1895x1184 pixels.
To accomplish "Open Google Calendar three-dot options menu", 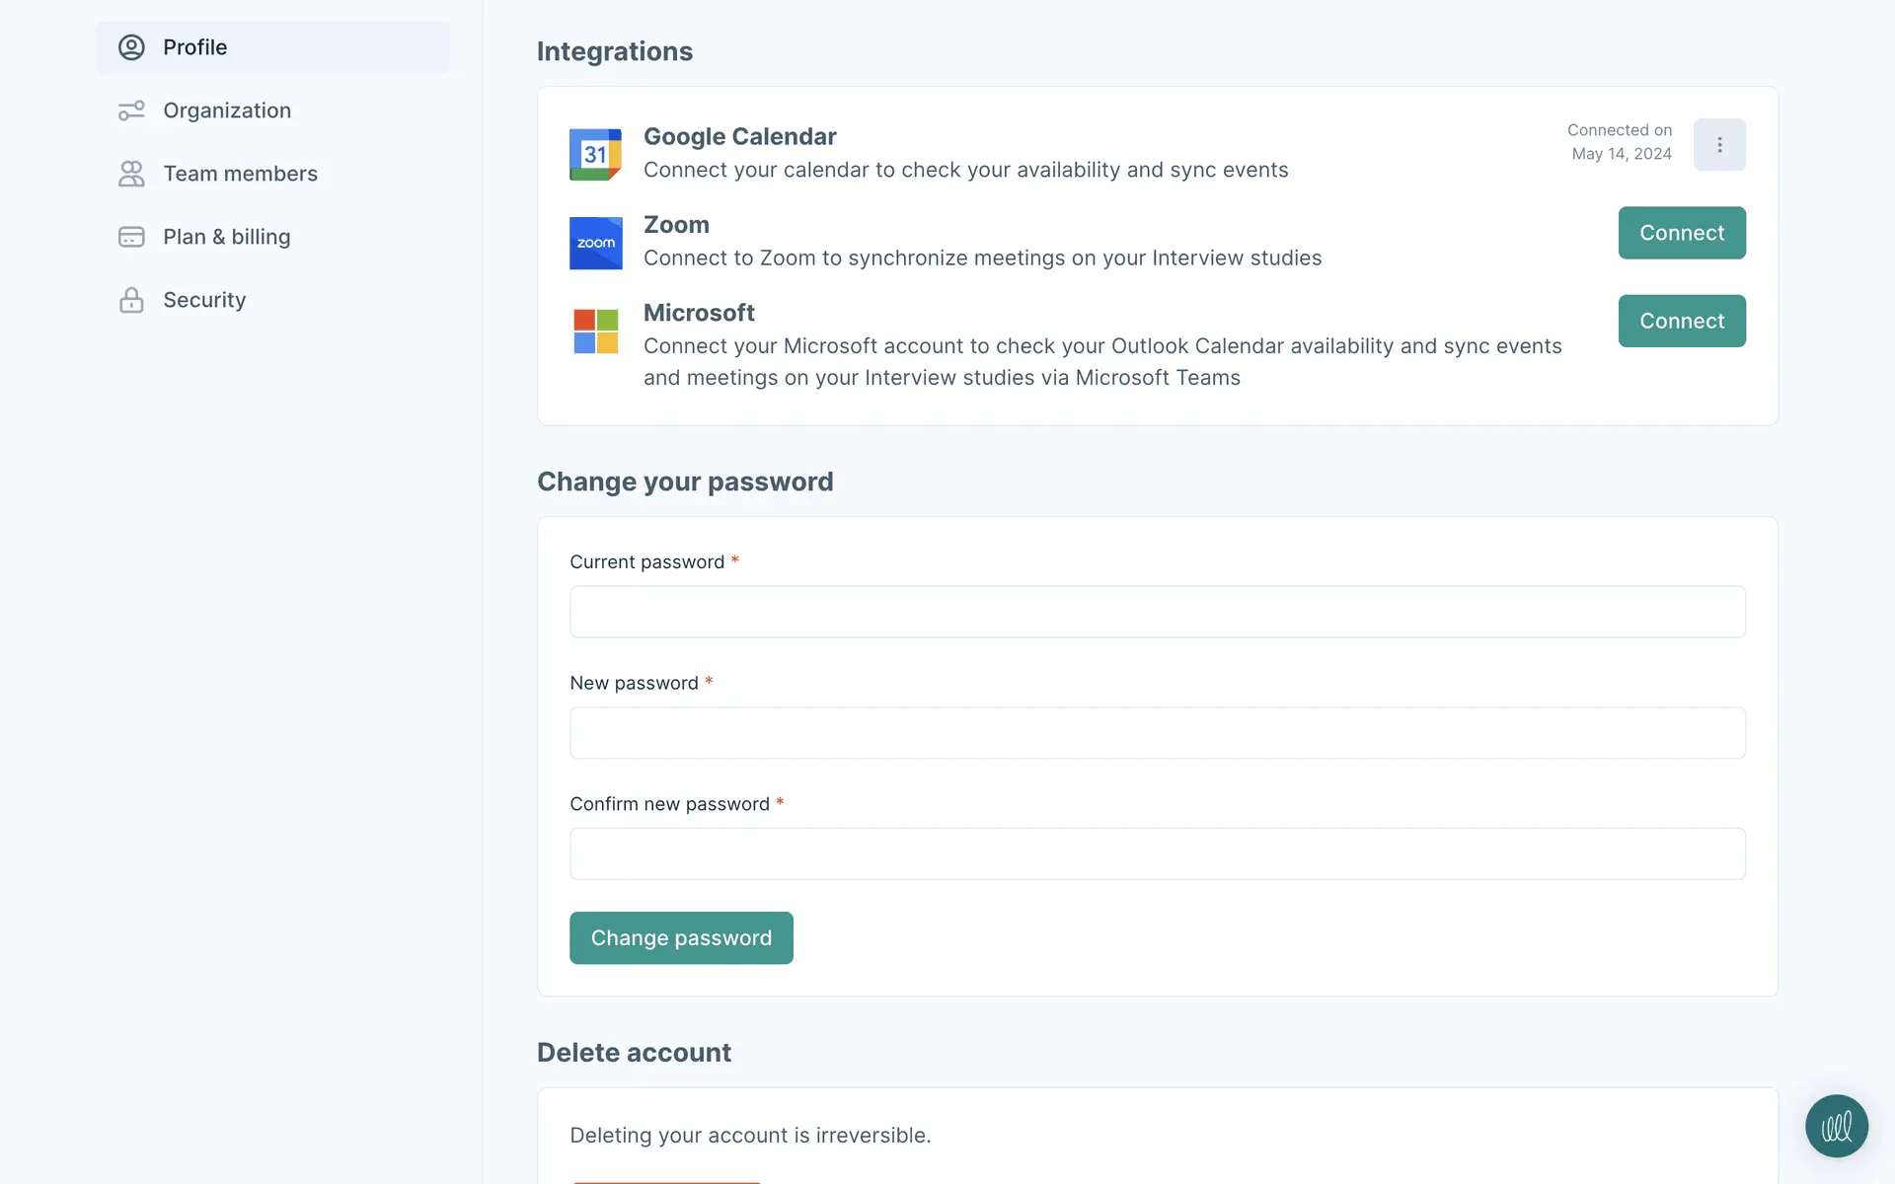I will pos(1719,145).
